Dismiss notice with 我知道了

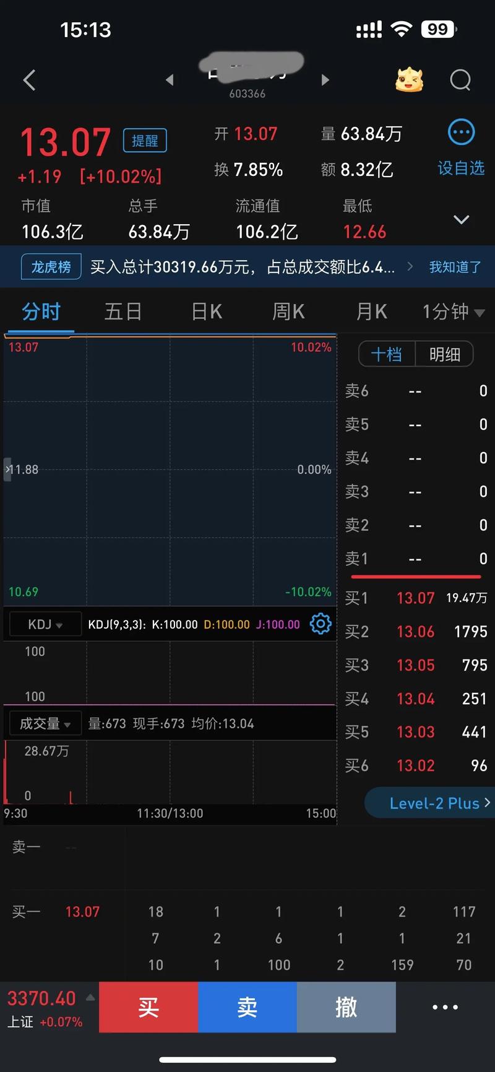455,267
